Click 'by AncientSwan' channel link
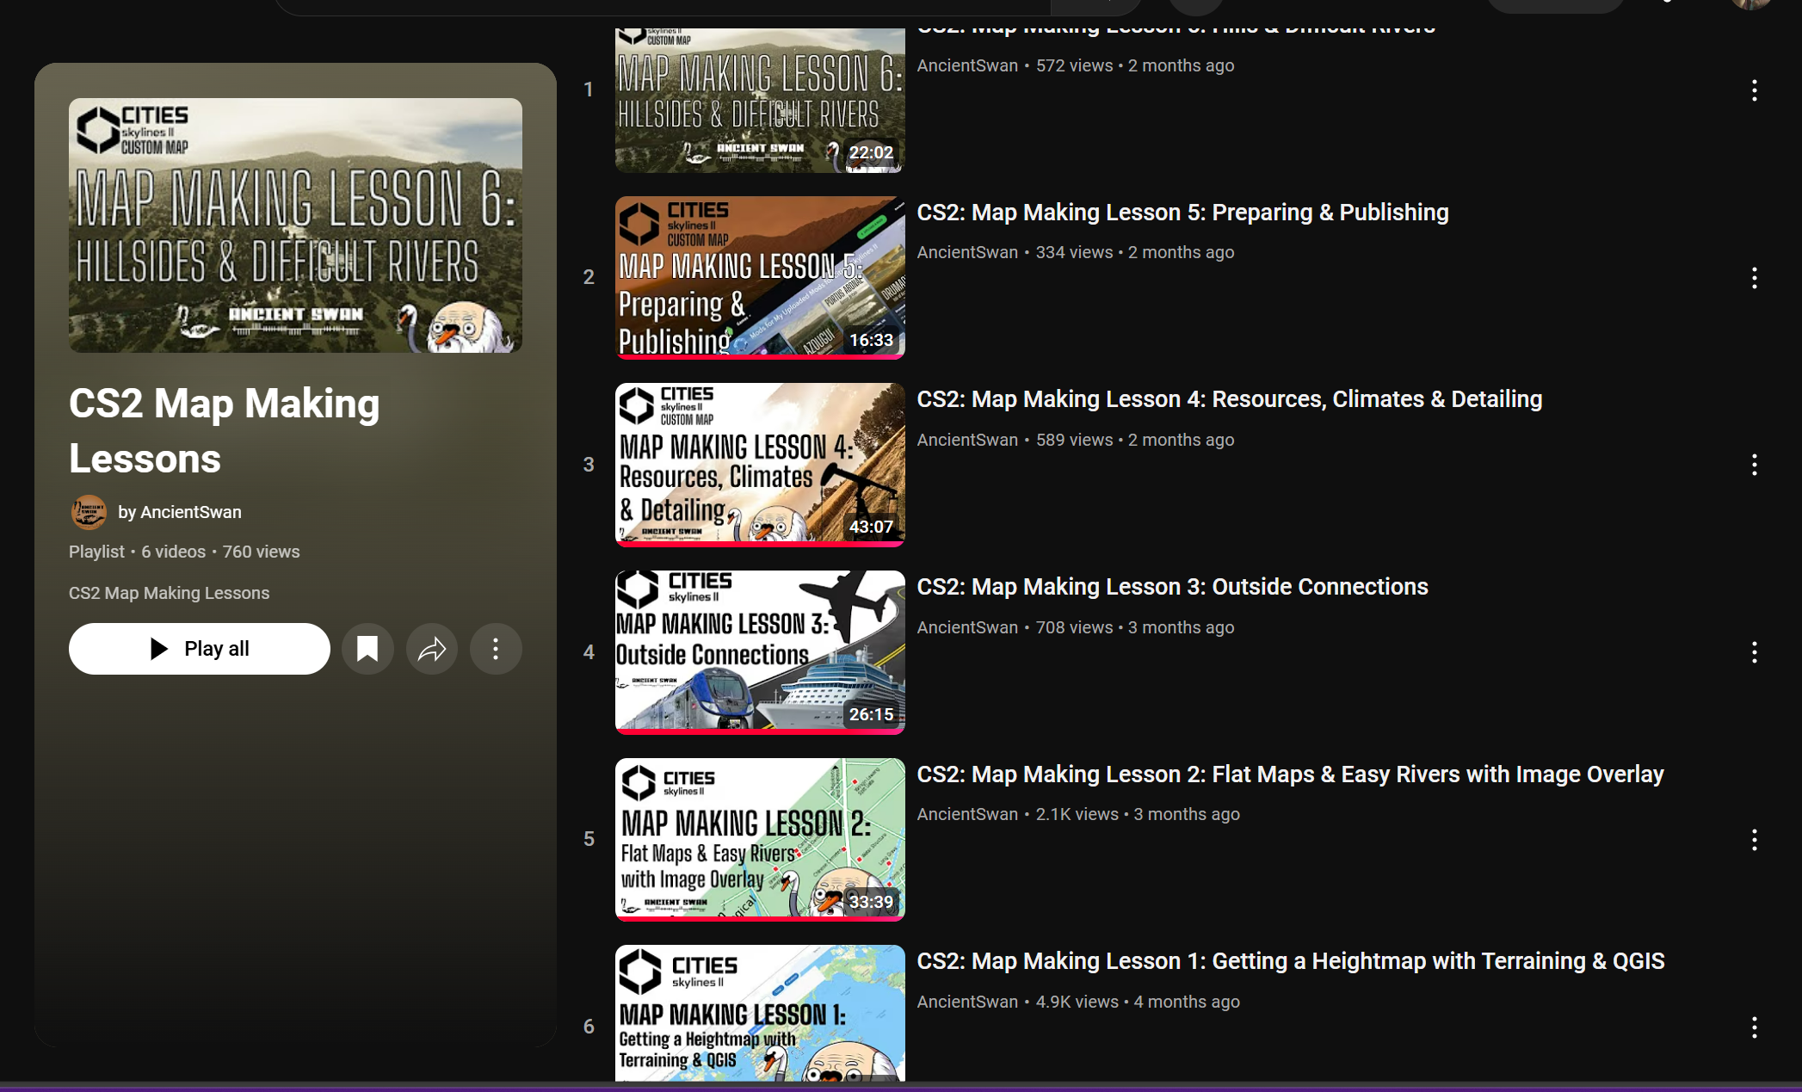1802x1092 pixels. click(180, 512)
